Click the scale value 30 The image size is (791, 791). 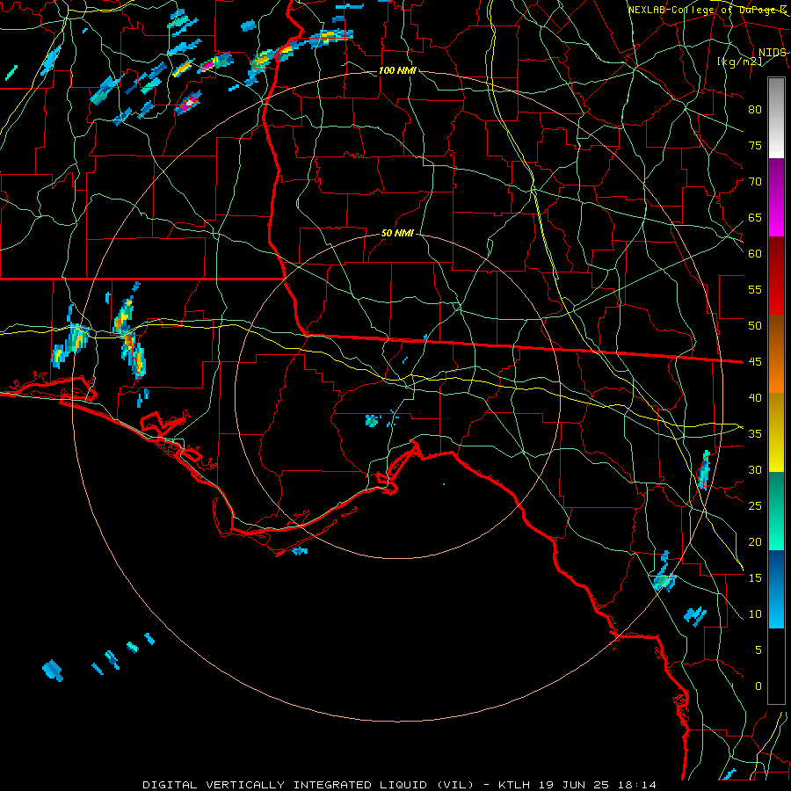755,469
